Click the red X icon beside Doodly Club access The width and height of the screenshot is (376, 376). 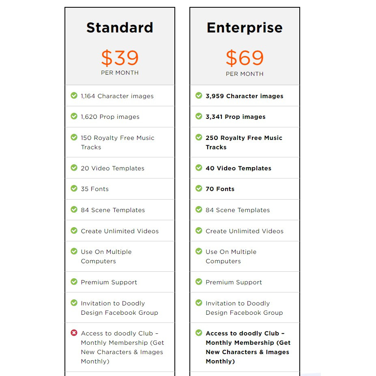74,333
